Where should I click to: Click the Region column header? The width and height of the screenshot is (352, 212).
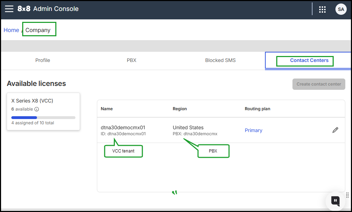[180, 109]
